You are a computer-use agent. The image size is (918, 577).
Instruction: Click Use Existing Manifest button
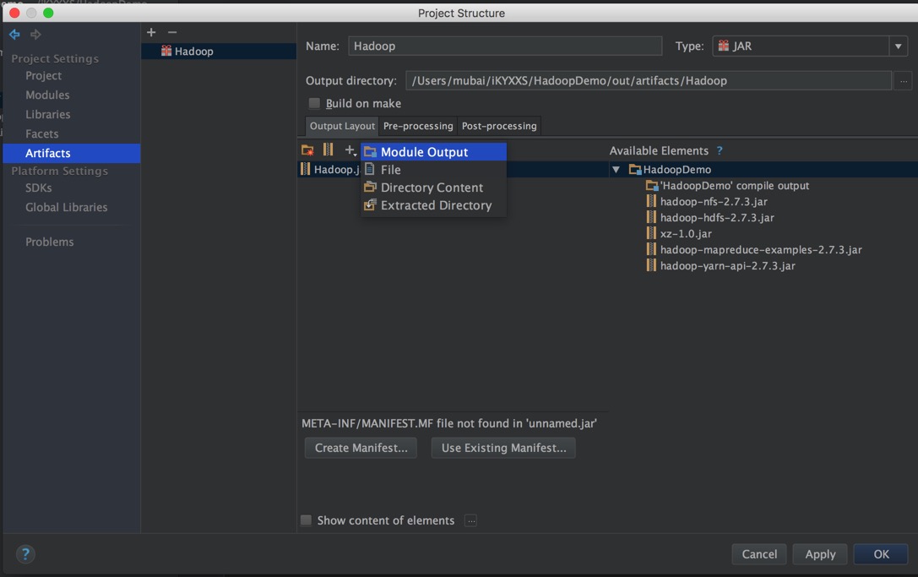point(503,448)
